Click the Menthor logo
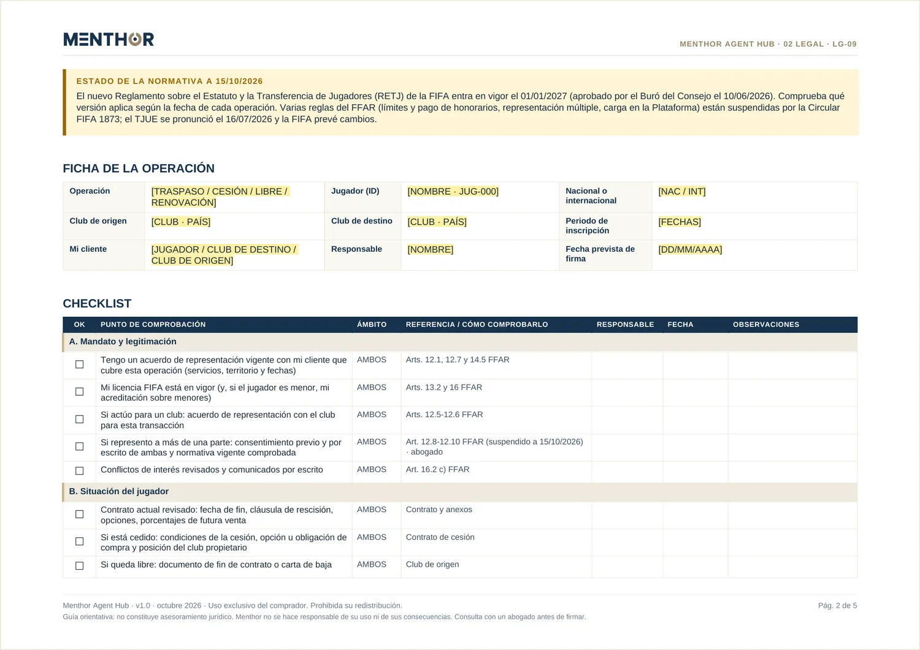Image resolution: width=920 pixels, height=650 pixels. pyautogui.click(x=109, y=39)
